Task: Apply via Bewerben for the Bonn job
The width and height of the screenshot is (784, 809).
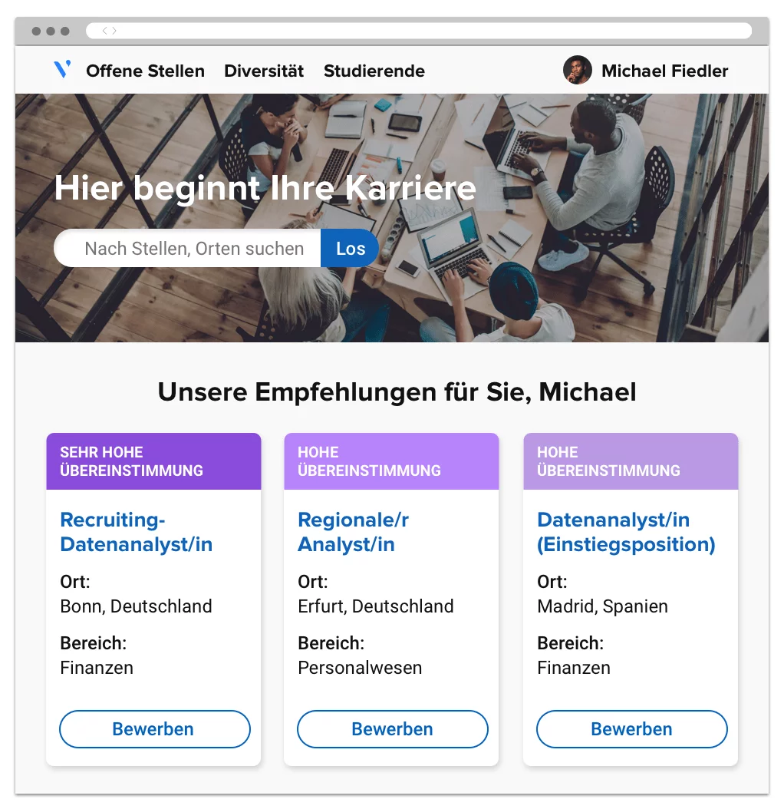Action: (155, 729)
